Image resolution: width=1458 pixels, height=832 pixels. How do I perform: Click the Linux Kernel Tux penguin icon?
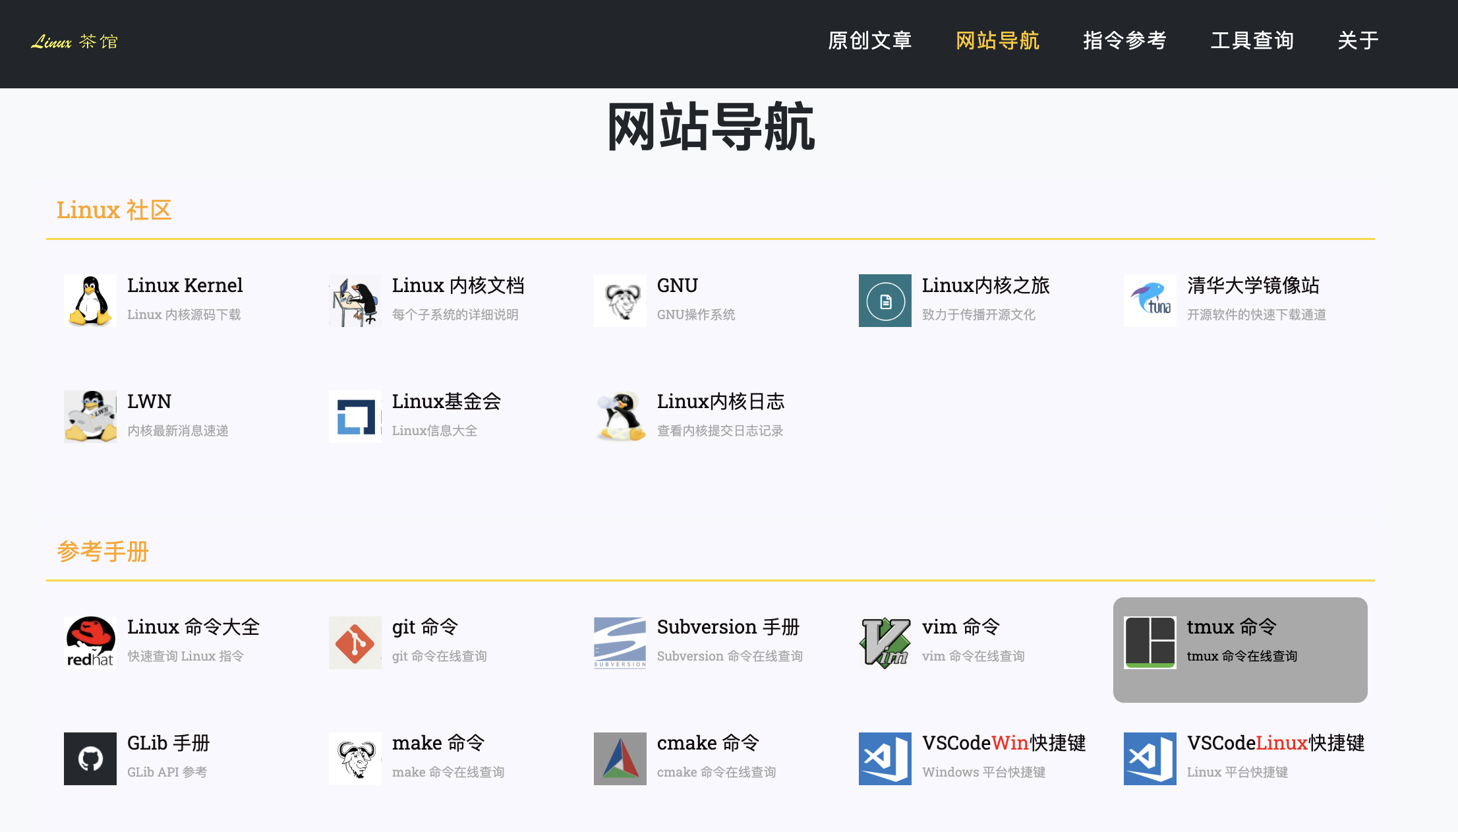tap(90, 301)
